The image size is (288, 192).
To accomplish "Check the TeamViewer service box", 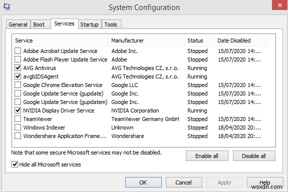I will tap(18, 119).
